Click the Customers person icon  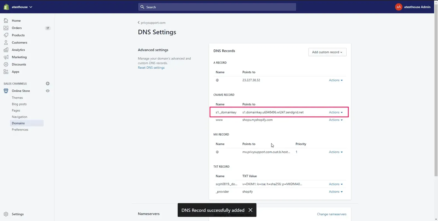coord(6,42)
